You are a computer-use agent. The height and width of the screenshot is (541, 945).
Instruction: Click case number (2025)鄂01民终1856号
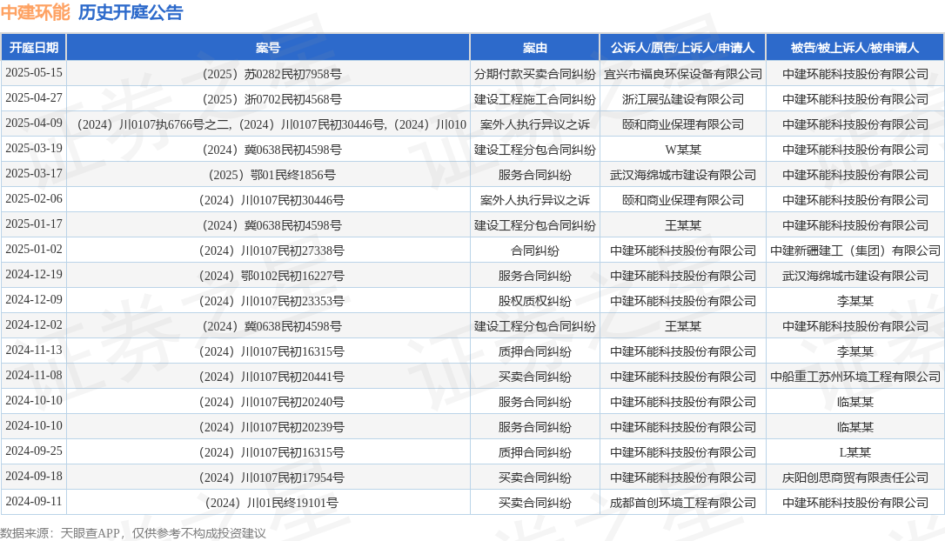(268, 176)
